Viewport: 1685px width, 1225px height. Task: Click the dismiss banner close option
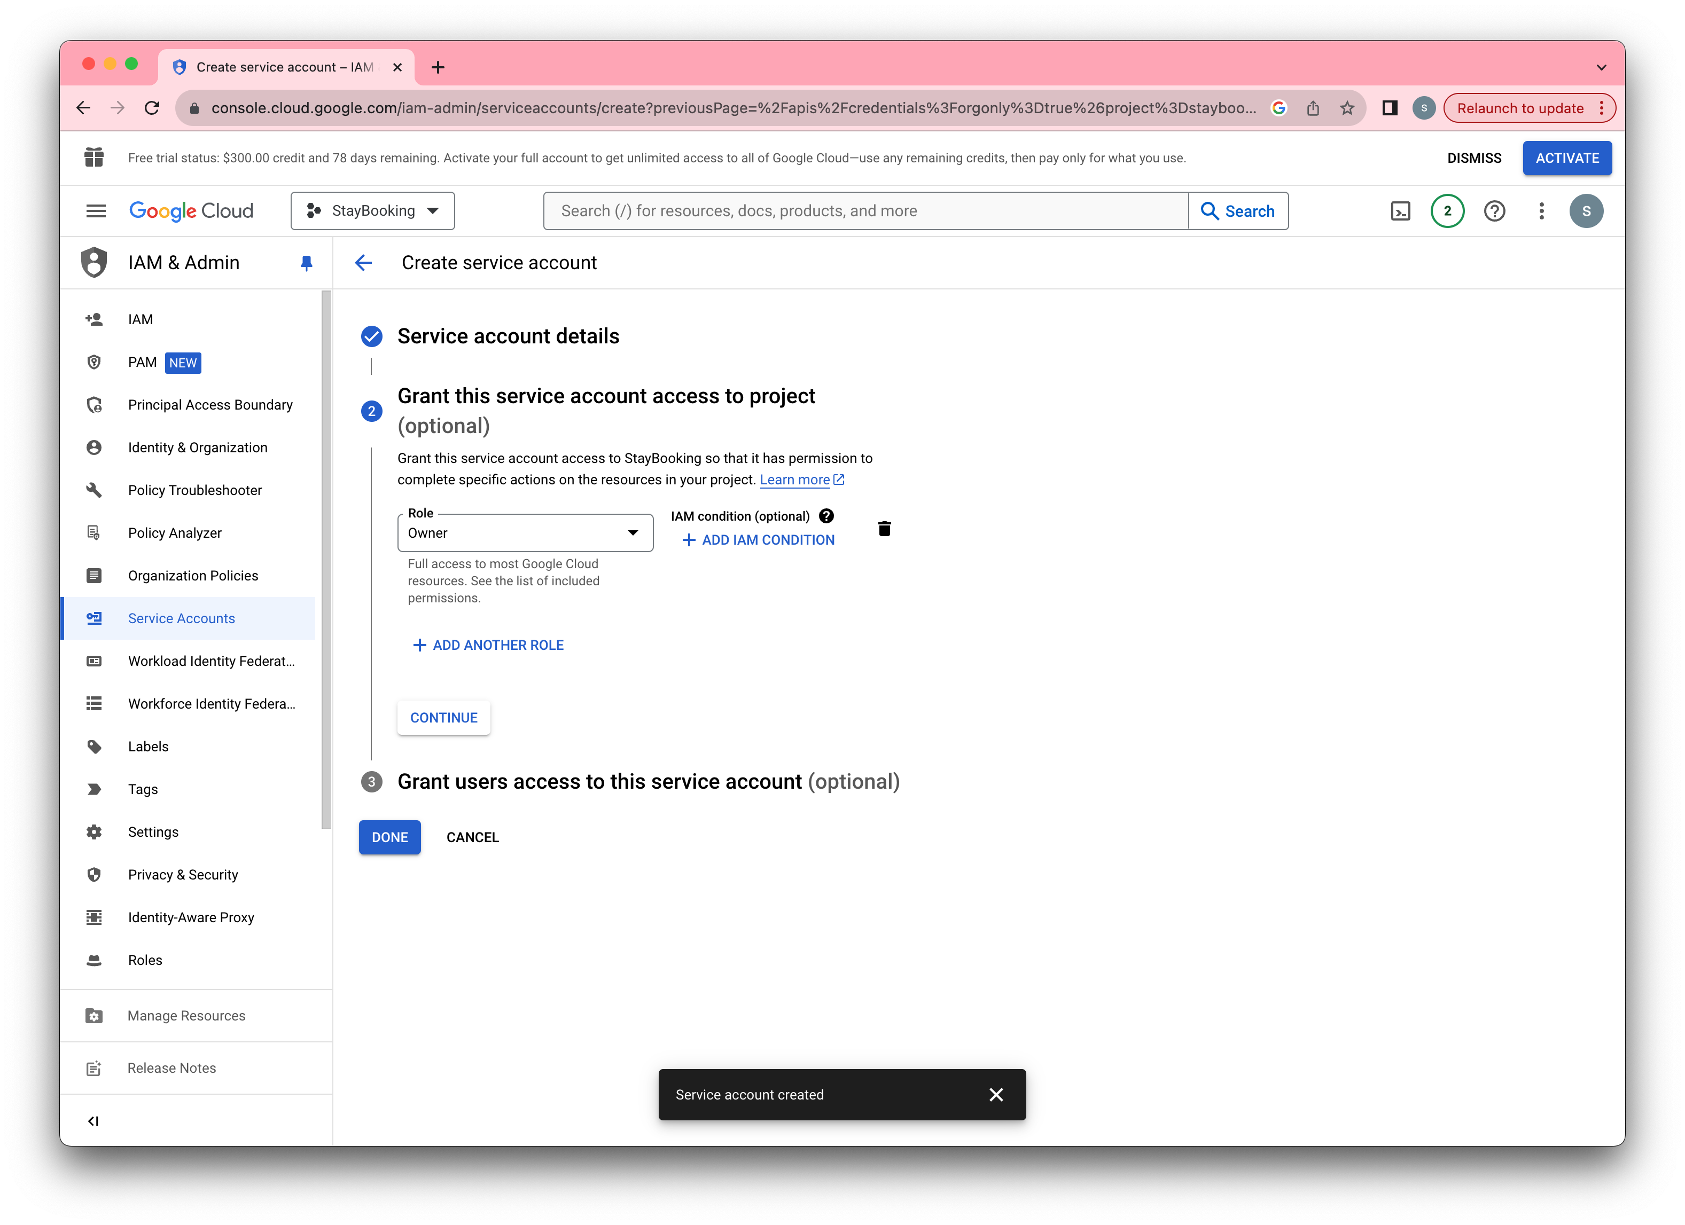[1476, 158]
